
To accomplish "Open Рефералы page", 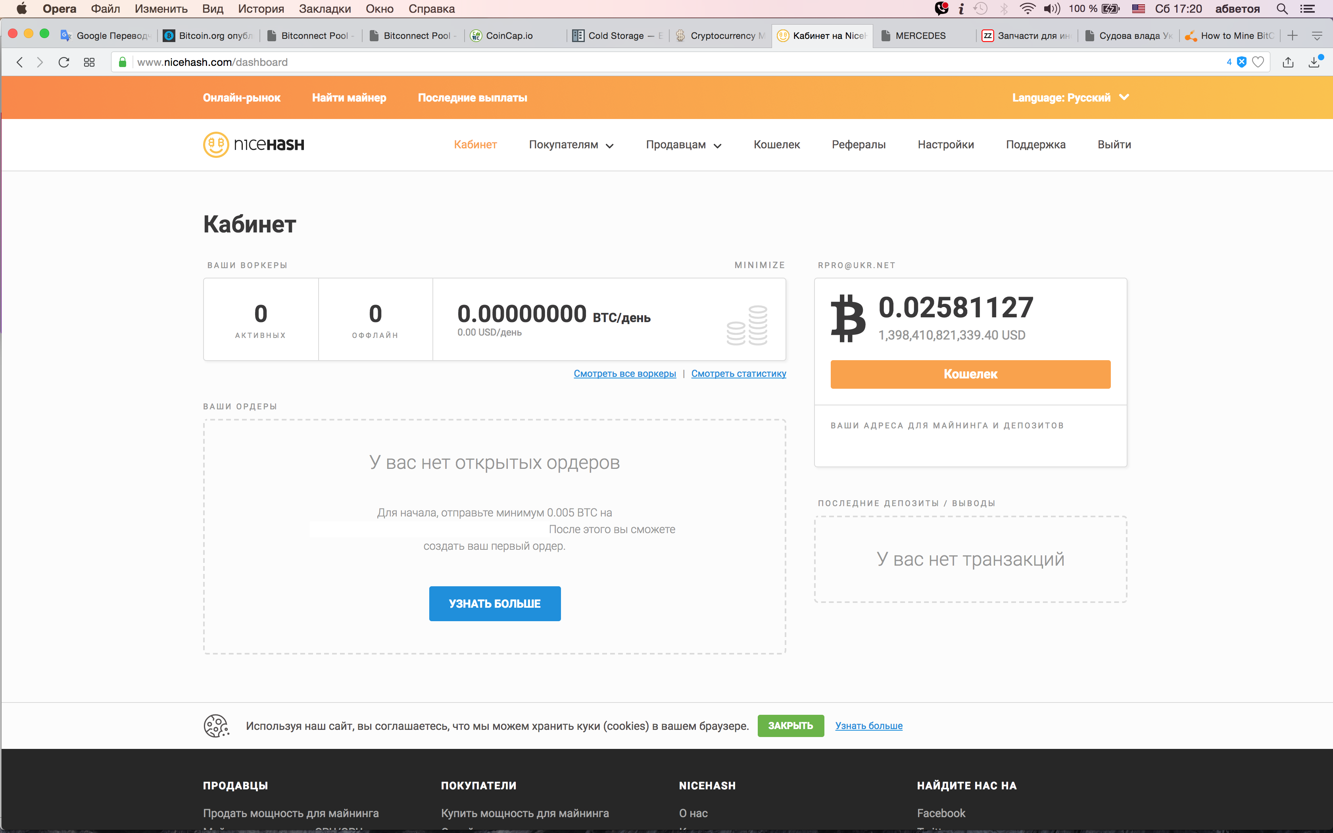I will pyautogui.click(x=859, y=144).
